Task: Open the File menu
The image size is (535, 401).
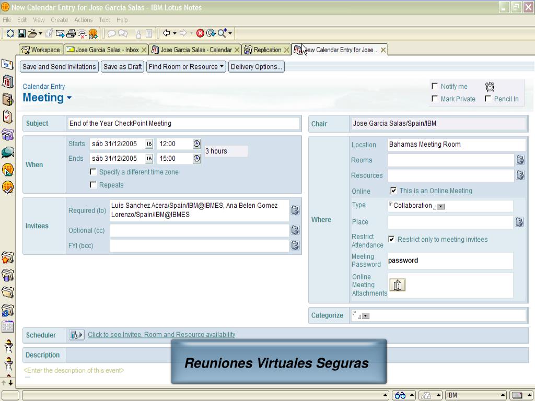Action: pyautogui.click(x=7, y=20)
